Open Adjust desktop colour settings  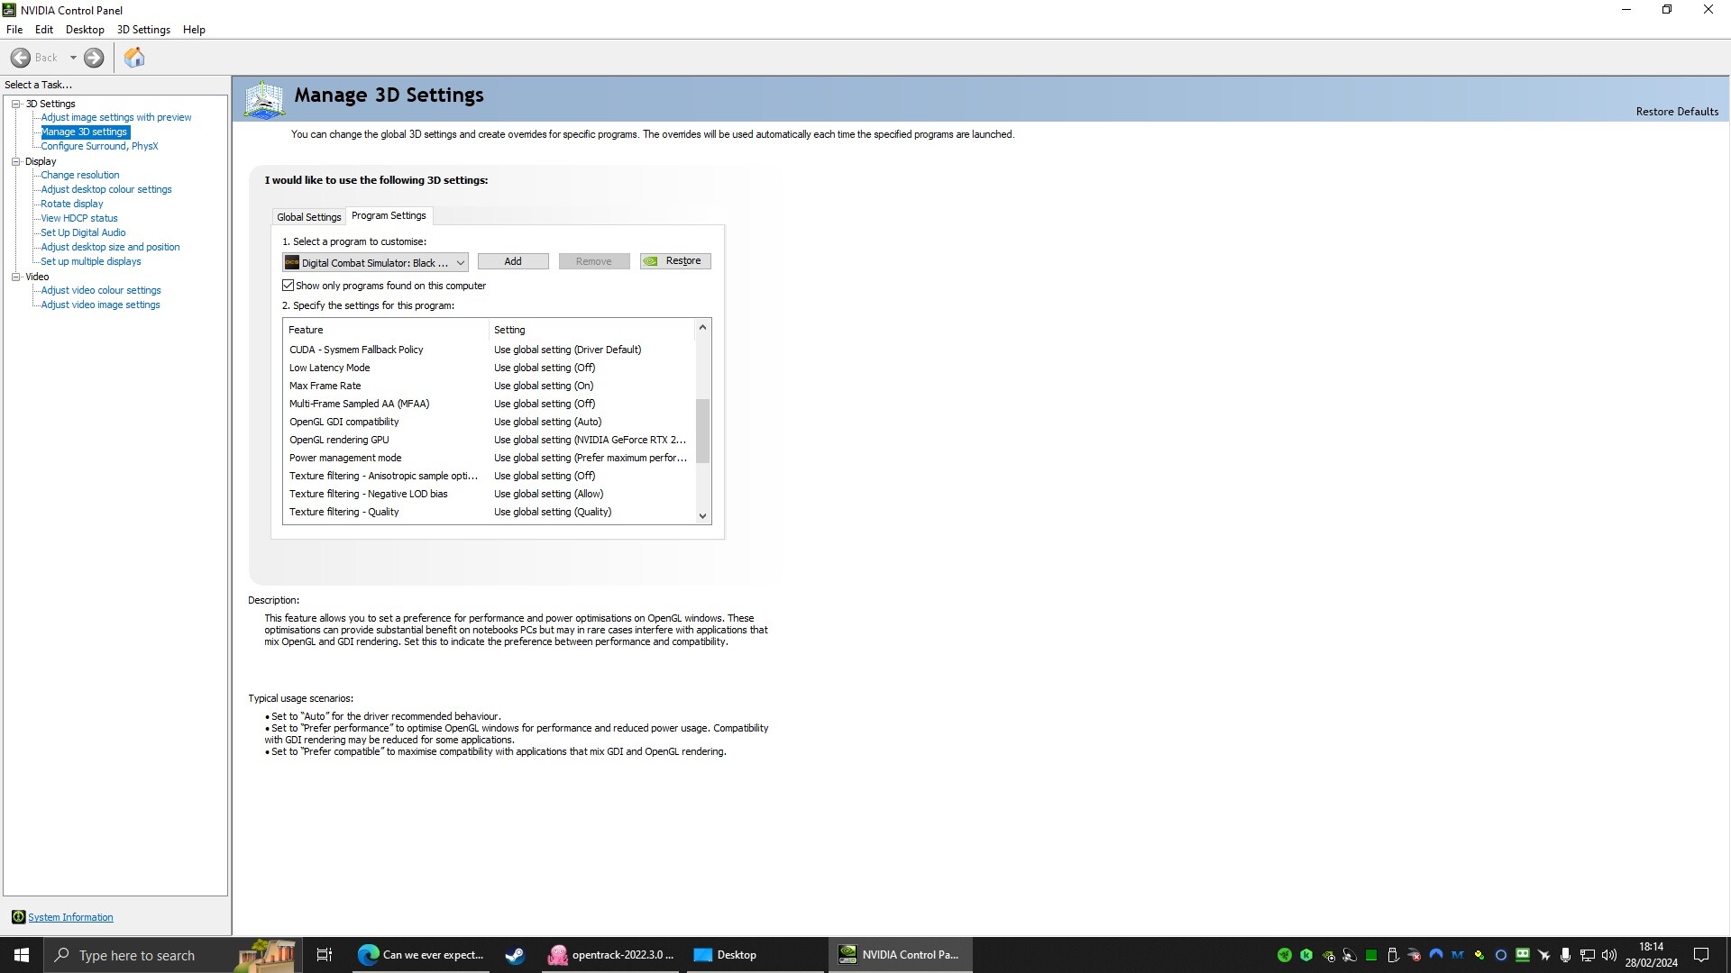click(x=106, y=189)
